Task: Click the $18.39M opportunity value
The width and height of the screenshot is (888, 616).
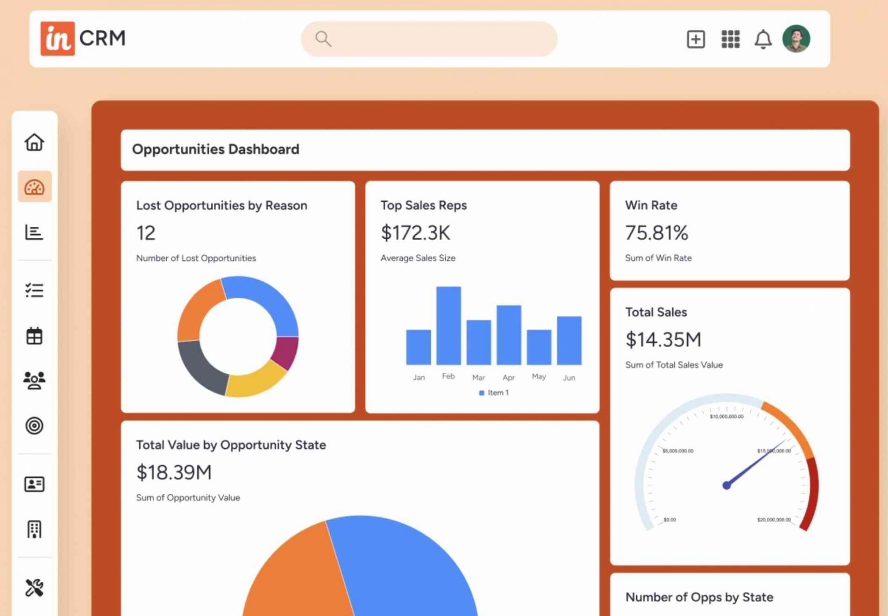Action: tap(173, 472)
